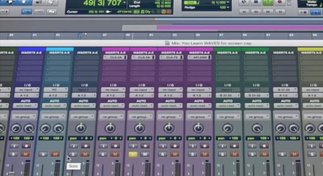Click second insert slot under CLA-2A
The width and height of the screenshot is (323, 176).
(115, 63)
